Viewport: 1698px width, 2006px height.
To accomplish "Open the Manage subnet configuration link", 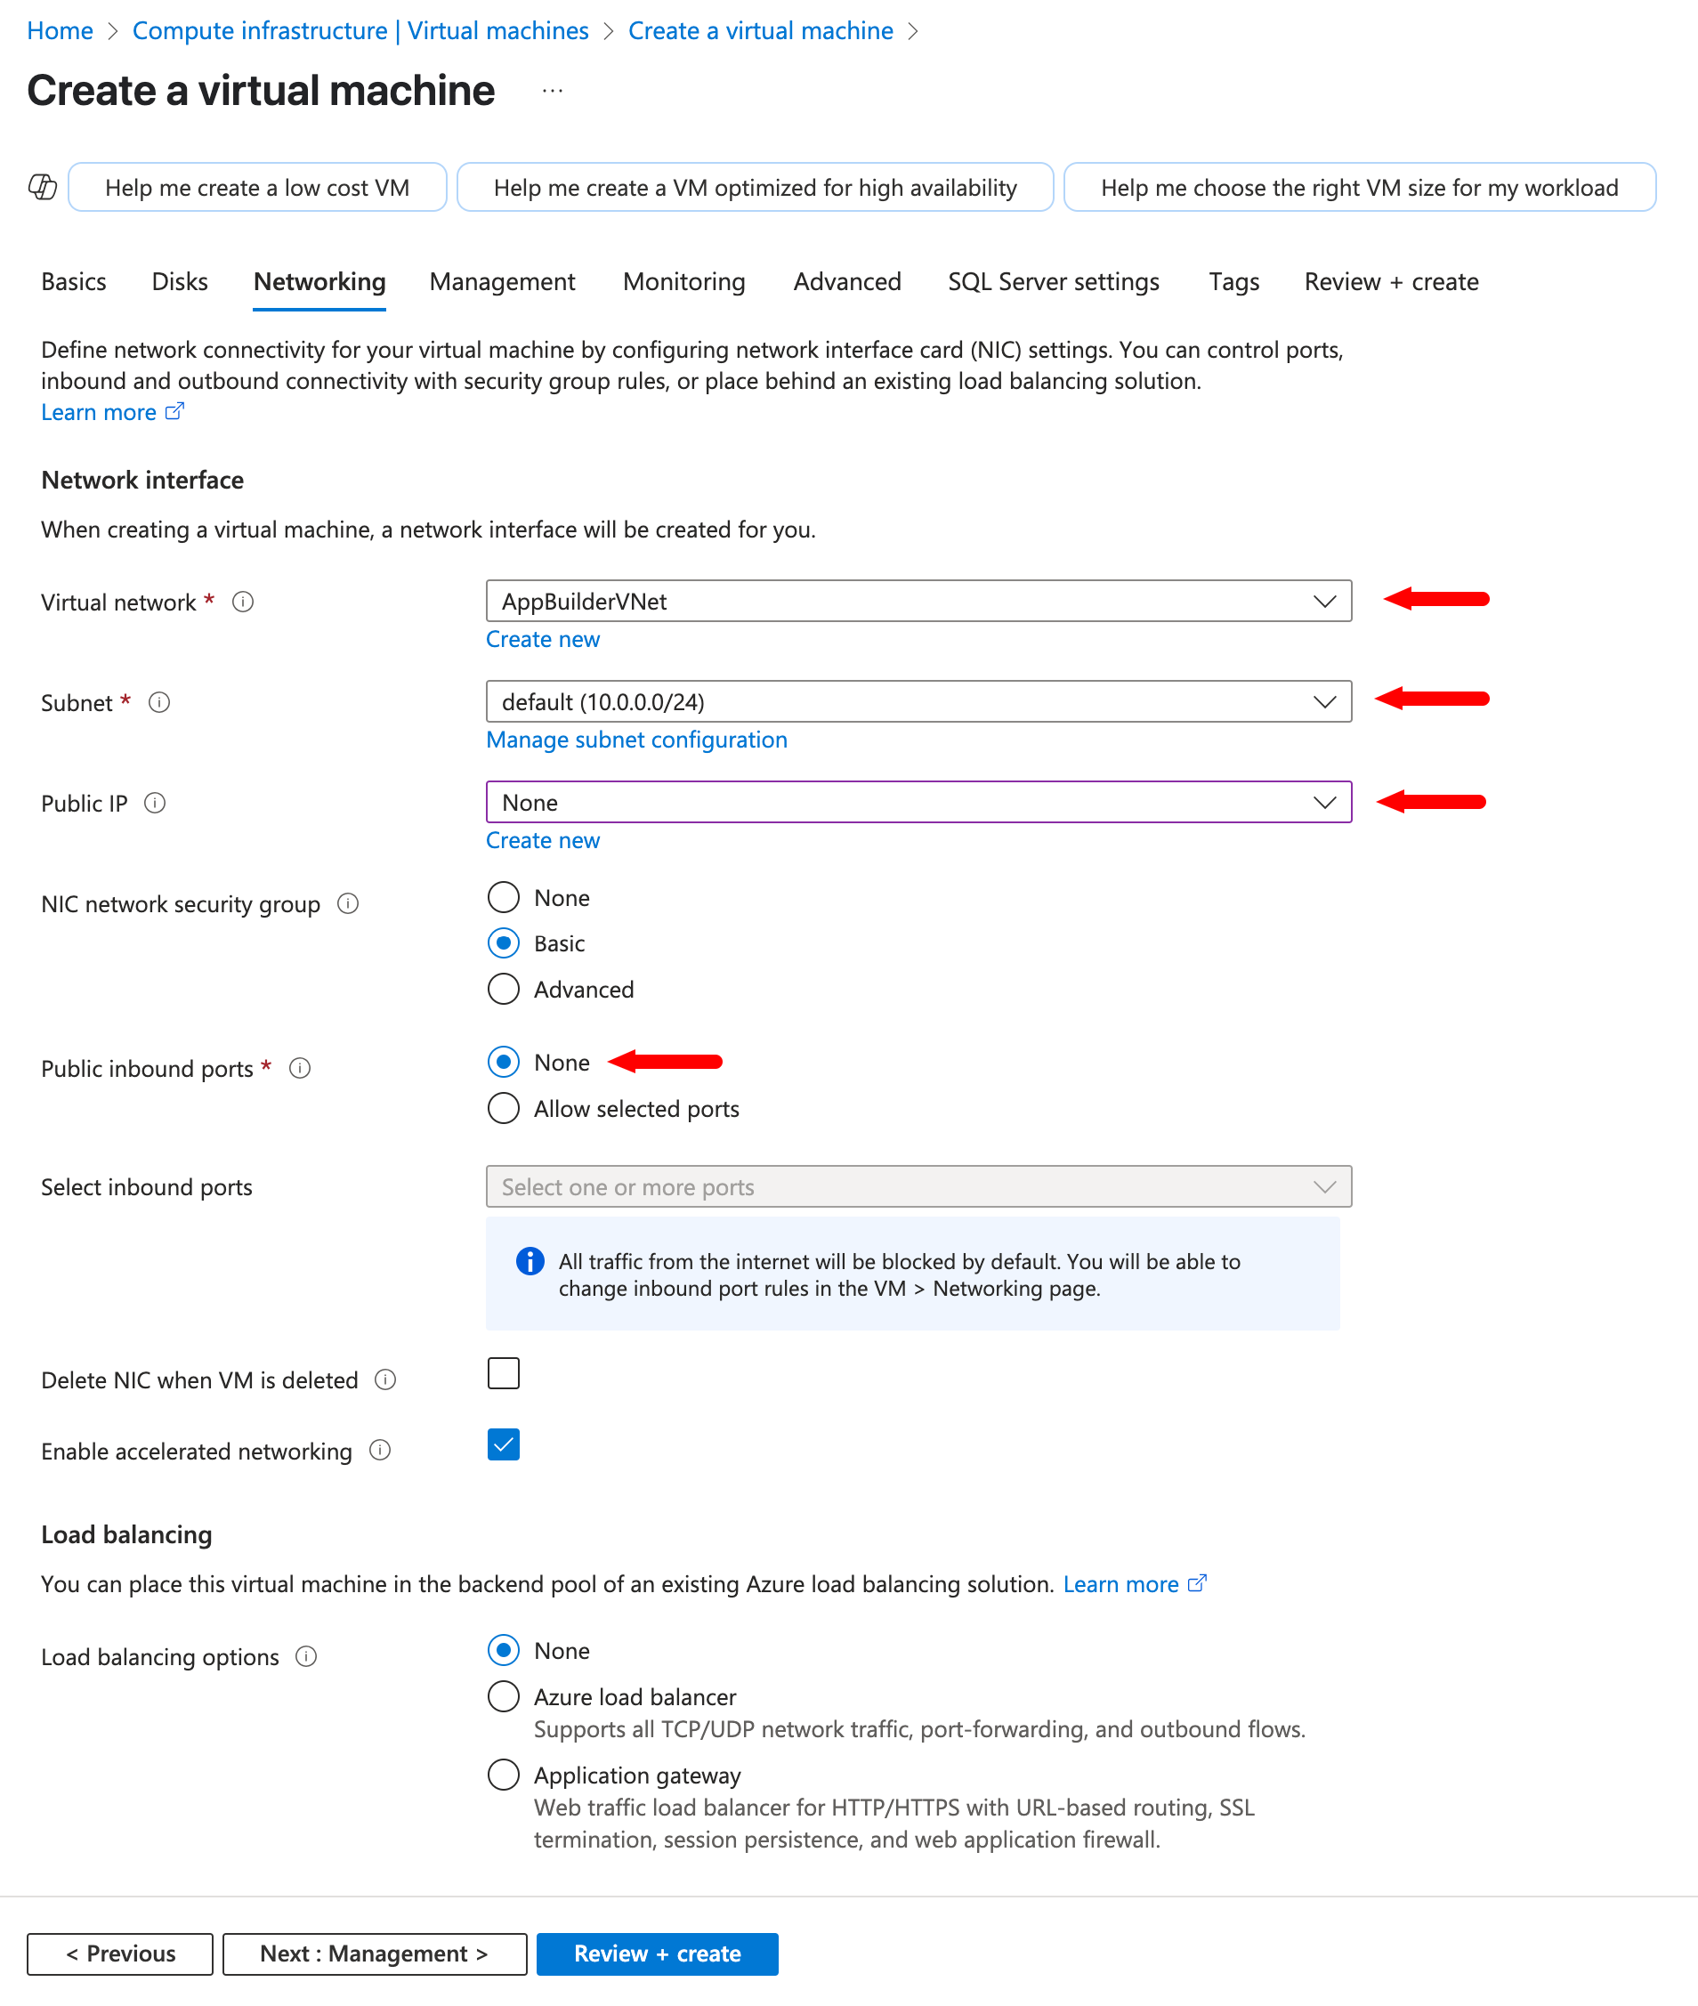I will pos(636,740).
